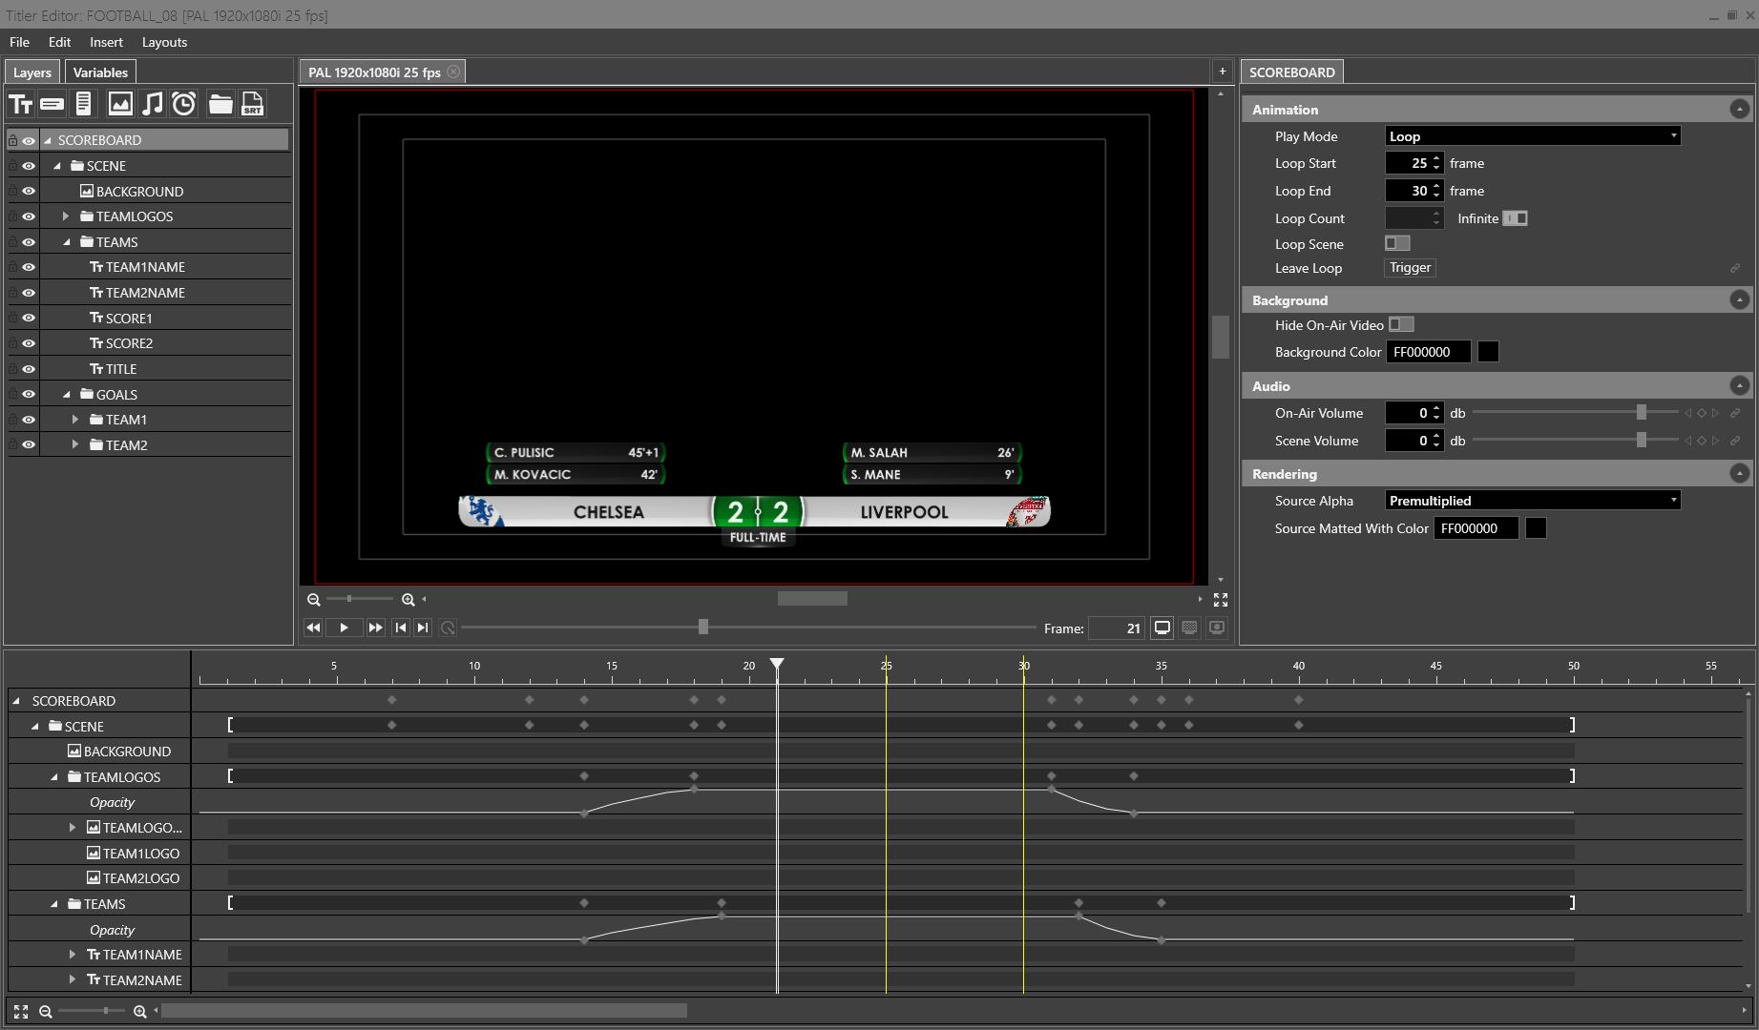Fast forward the preview playback
Viewport: 1759px width, 1030px height.
pos(375,628)
